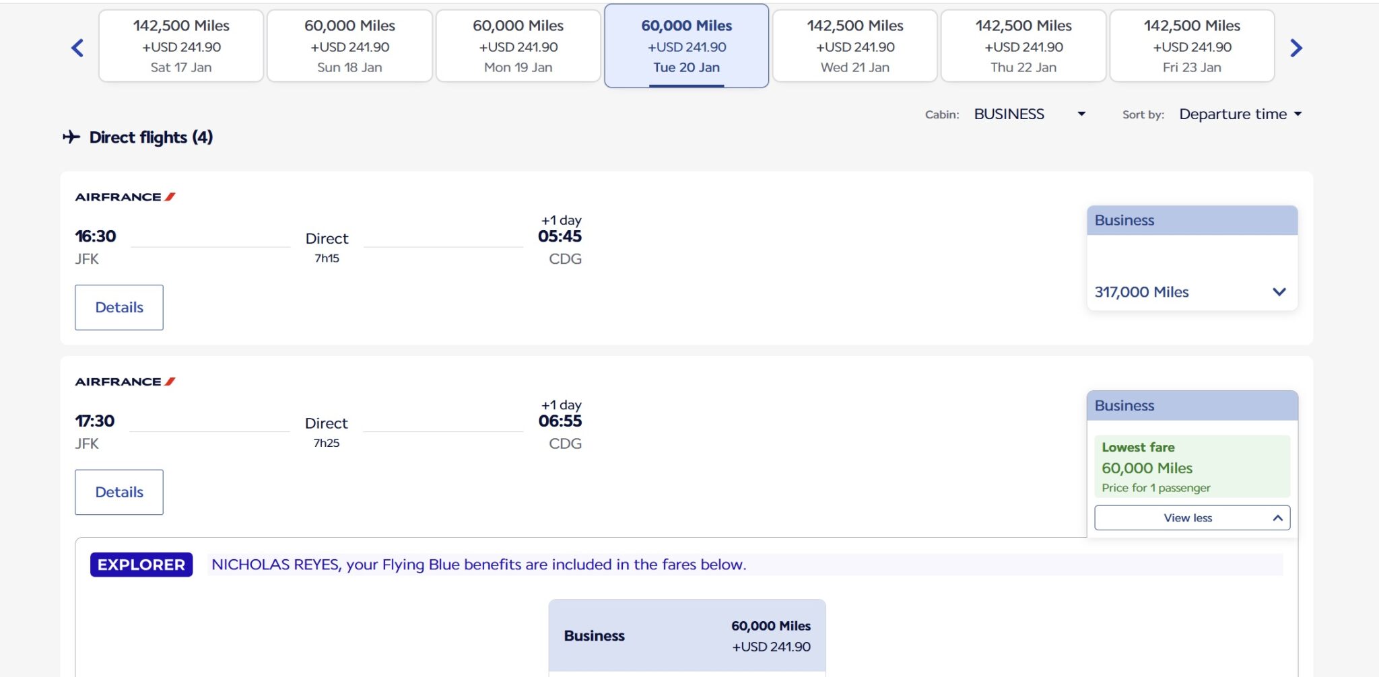Open the Sort by Departure time dropdown
Image resolution: width=1379 pixels, height=677 pixels.
(1240, 114)
